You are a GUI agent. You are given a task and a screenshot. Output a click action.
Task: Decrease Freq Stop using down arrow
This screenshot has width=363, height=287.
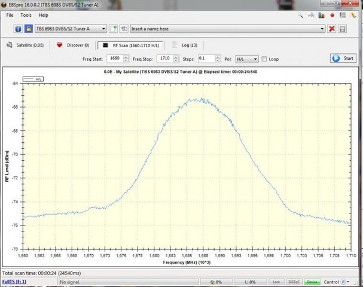[176, 60]
